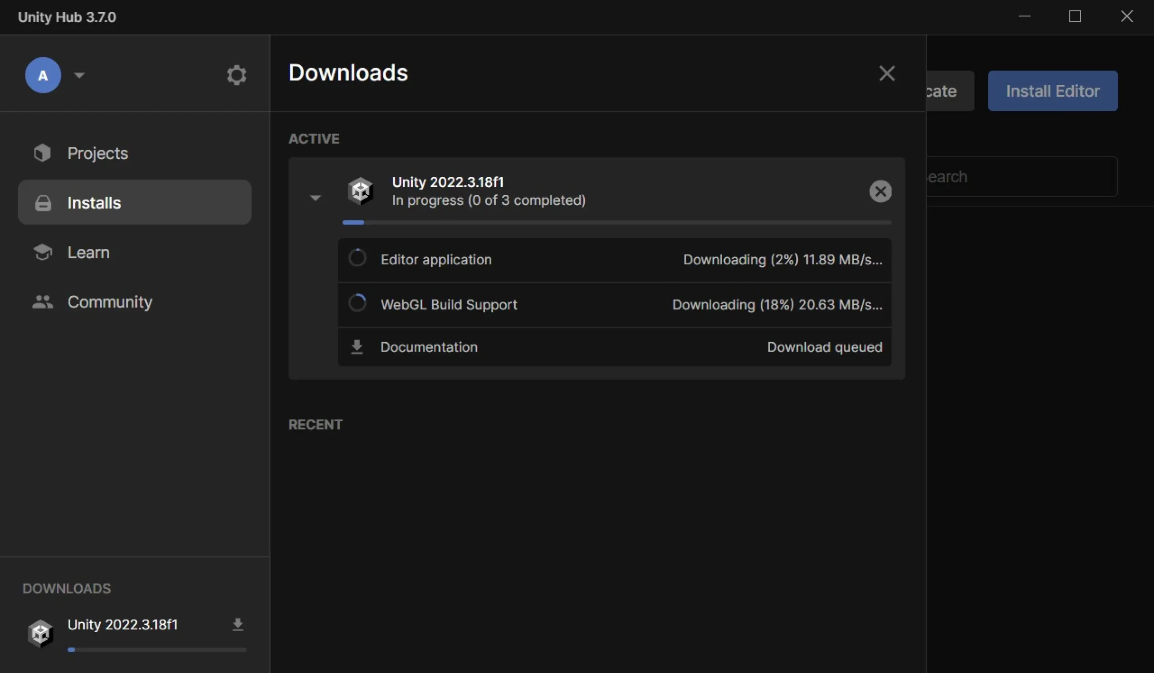
Task: Open preferences via the gear icon
Action: pyautogui.click(x=236, y=75)
